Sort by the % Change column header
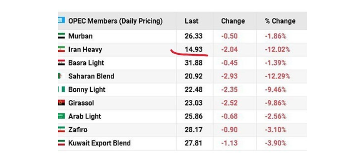The width and height of the screenshot is (338, 165). click(280, 21)
